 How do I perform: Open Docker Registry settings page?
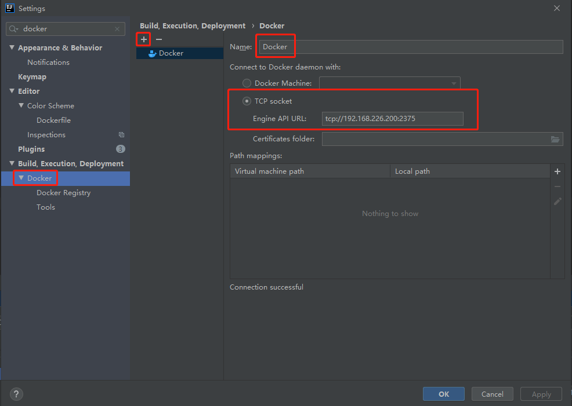coord(63,193)
